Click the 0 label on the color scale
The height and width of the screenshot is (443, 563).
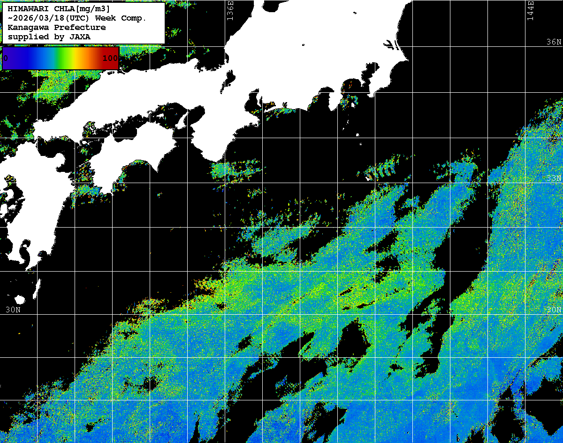coord(6,58)
